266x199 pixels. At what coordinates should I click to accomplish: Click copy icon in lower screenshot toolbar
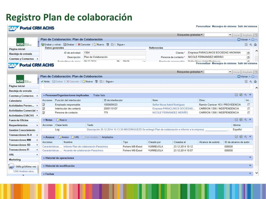click(101, 82)
